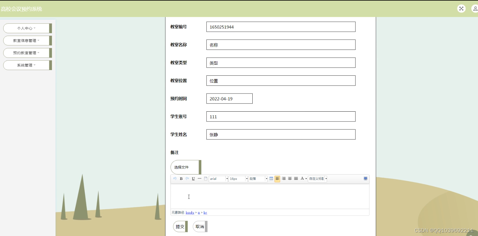
Task: Click the p link in element path
Action: coord(199,213)
